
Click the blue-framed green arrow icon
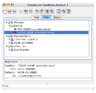tap(59, 11)
